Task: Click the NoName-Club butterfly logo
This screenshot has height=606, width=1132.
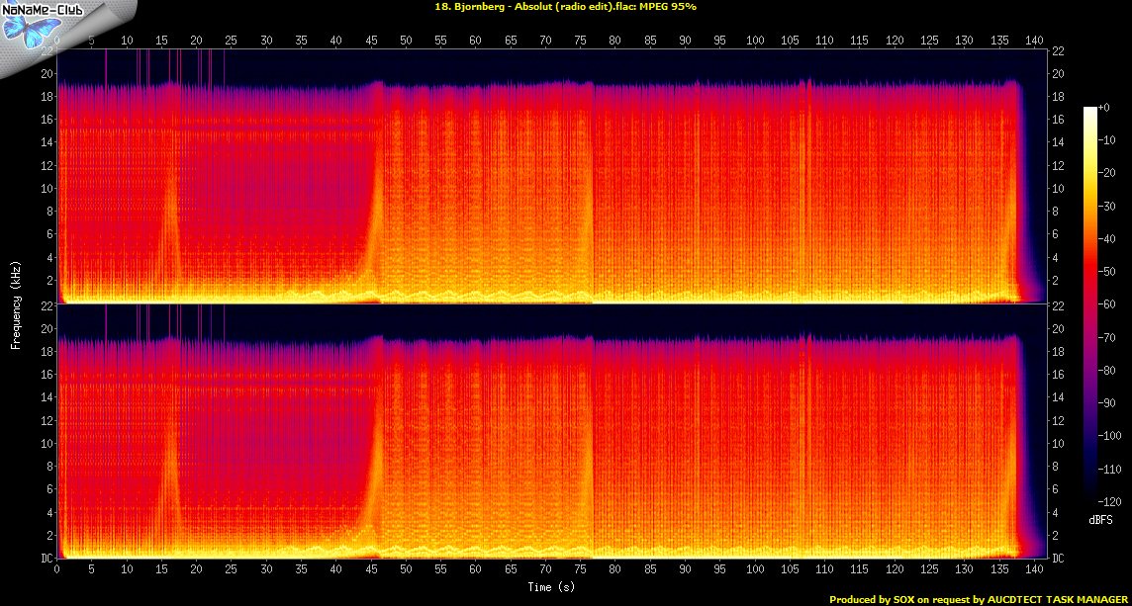Action: 27,30
